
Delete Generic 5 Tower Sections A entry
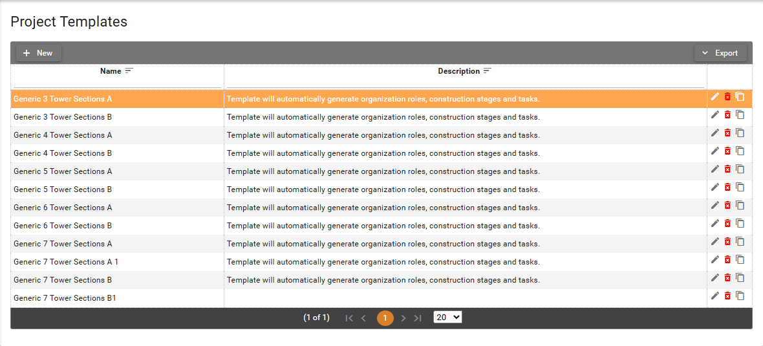coord(727,169)
